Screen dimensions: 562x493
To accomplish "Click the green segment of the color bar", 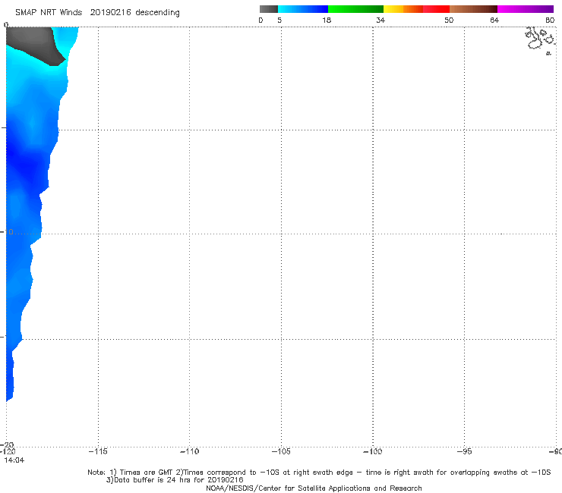I will point(355,9).
